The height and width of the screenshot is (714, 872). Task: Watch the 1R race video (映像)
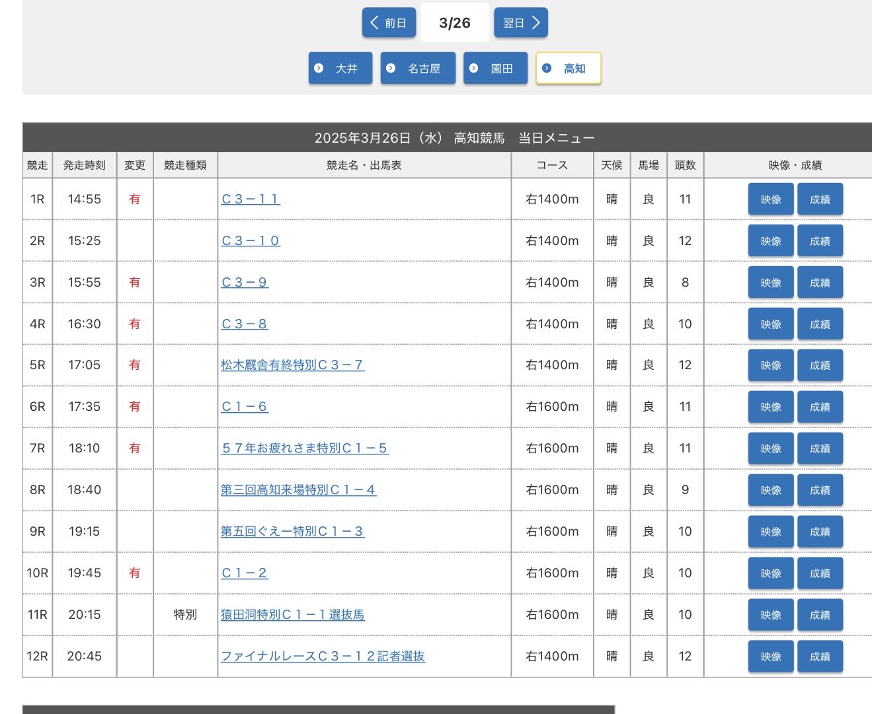click(771, 199)
